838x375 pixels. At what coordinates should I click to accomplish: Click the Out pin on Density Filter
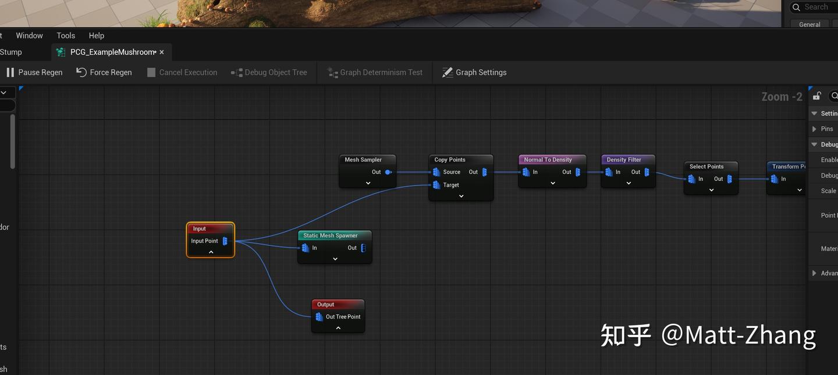(647, 172)
